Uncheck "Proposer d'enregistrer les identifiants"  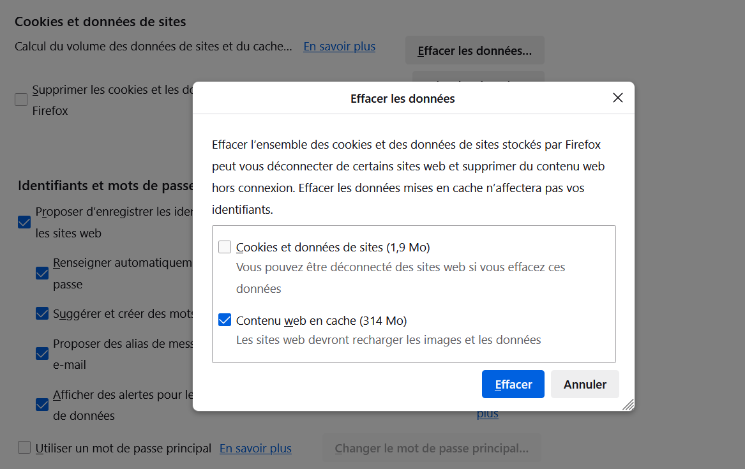24,222
